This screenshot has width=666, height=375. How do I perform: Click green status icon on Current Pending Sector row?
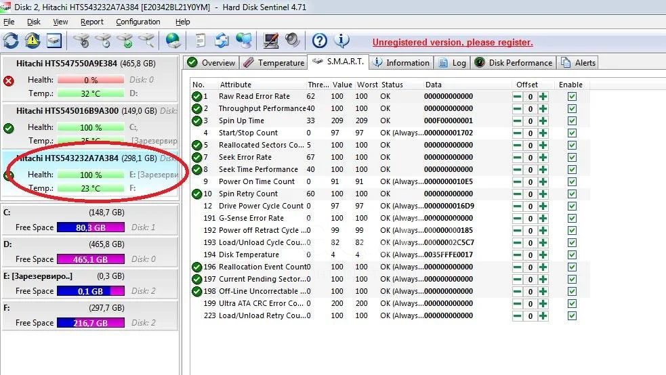click(196, 280)
